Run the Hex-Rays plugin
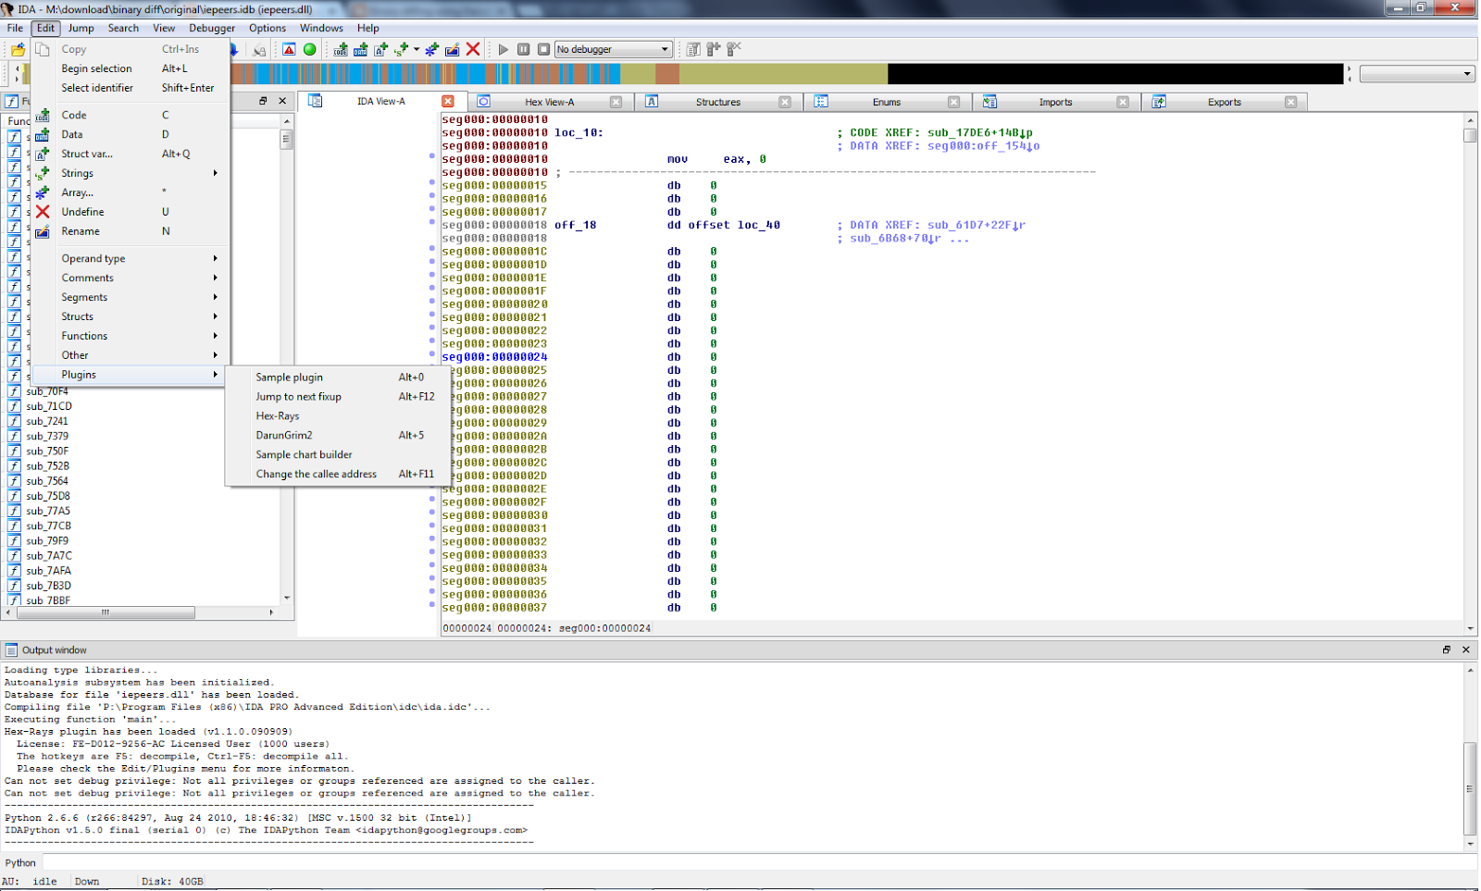Viewport: 1481px width, 891px height. [337, 416]
